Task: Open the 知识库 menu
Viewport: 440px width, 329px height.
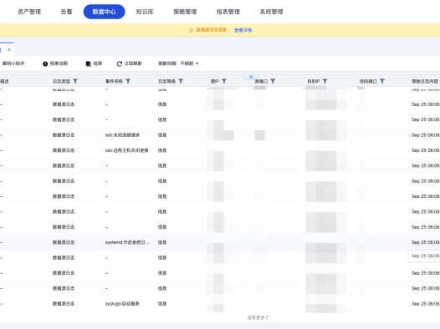Action: pyautogui.click(x=145, y=12)
